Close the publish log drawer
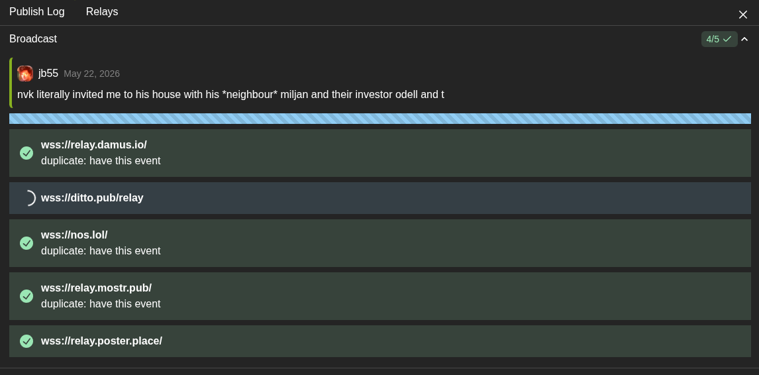The width and height of the screenshot is (759, 375). [743, 15]
